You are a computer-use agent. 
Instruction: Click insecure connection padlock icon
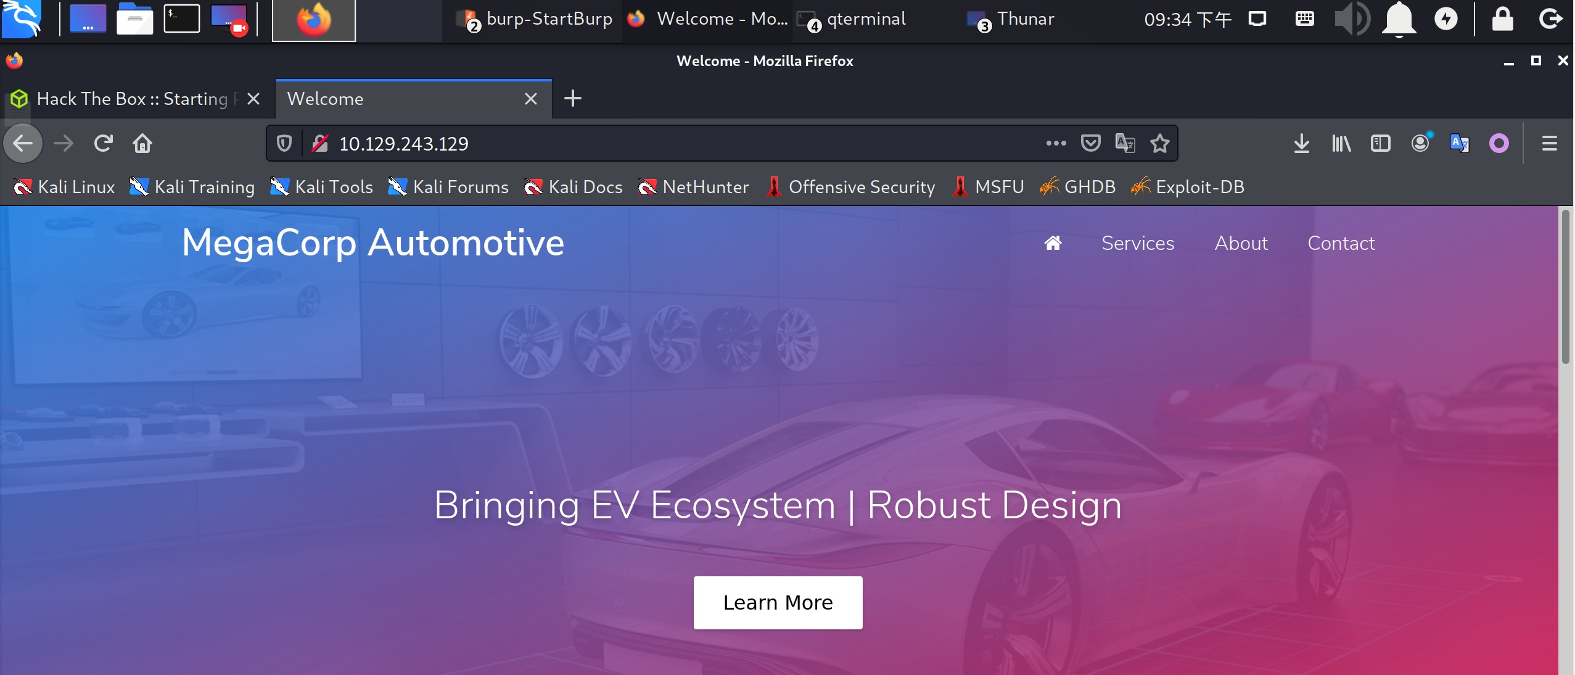(319, 143)
